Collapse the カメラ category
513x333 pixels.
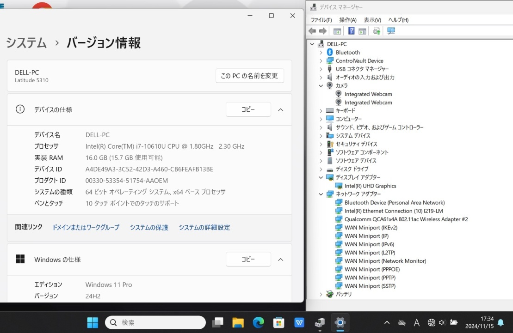(x=321, y=85)
